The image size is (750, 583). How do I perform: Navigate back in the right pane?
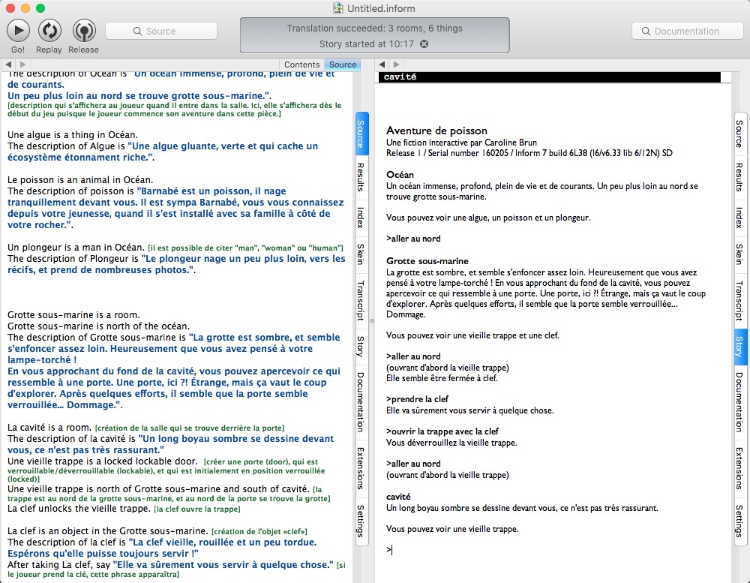coord(382,65)
